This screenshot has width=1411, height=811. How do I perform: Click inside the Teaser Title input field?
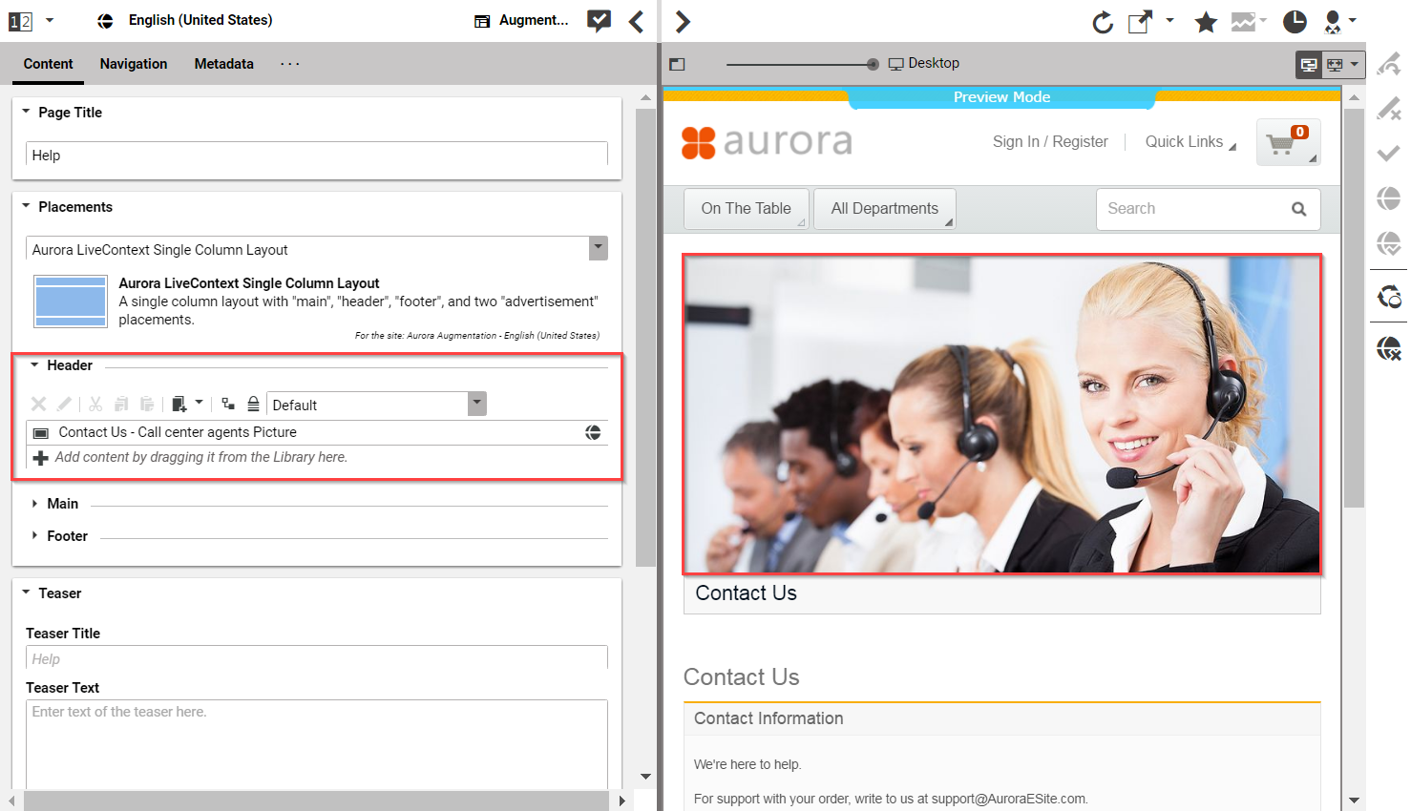[x=316, y=658]
